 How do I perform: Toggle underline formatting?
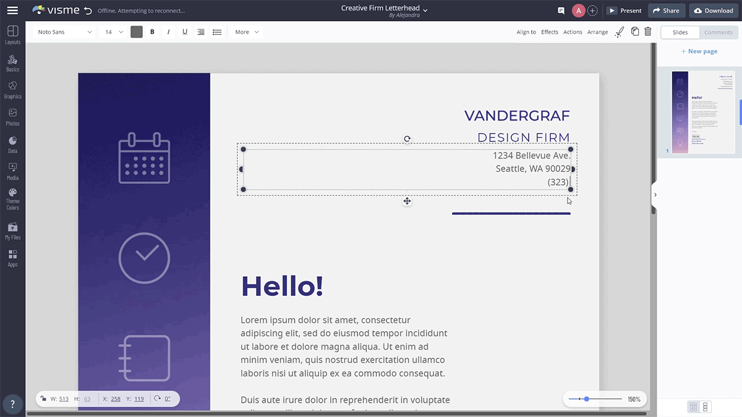pyautogui.click(x=184, y=32)
